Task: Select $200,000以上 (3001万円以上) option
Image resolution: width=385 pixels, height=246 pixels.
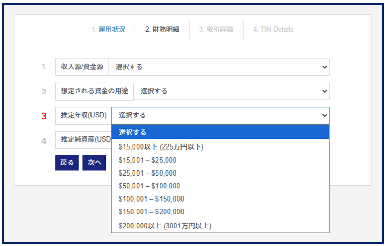Action: click(165, 225)
